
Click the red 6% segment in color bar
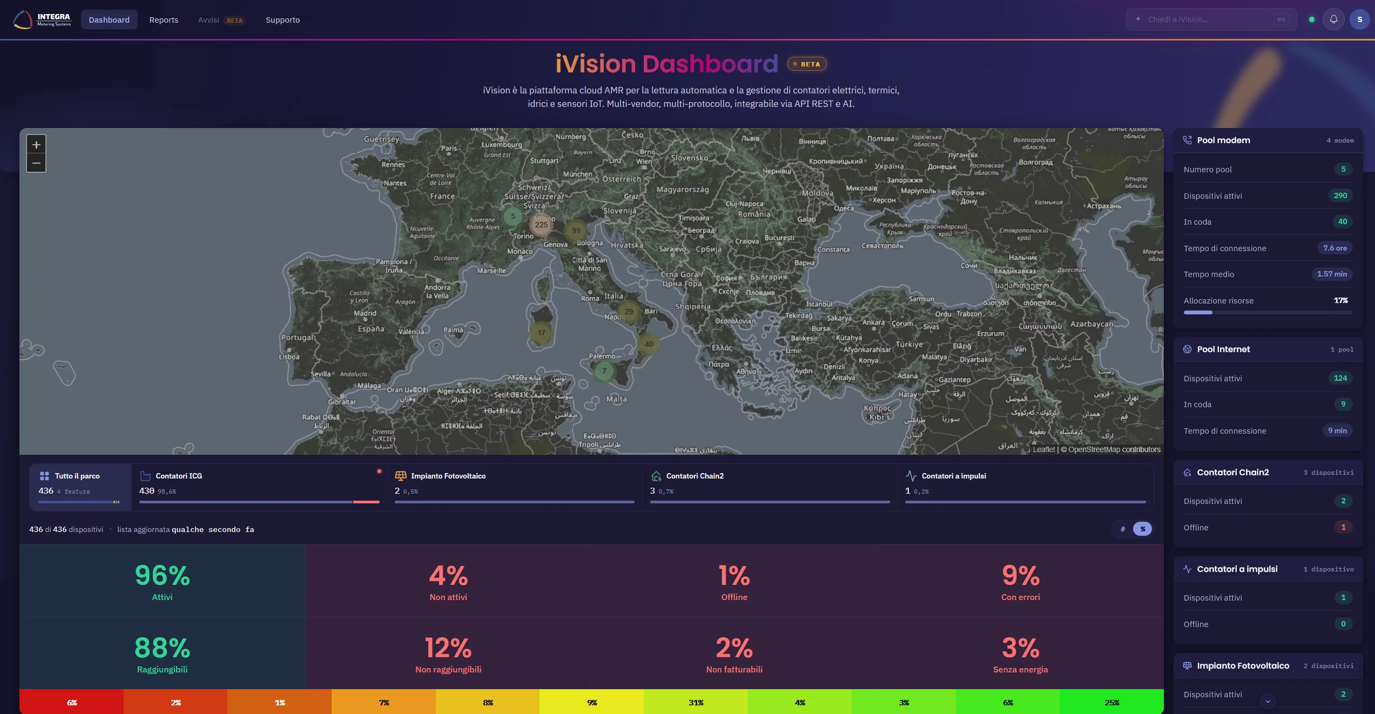(x=71, y=702)
